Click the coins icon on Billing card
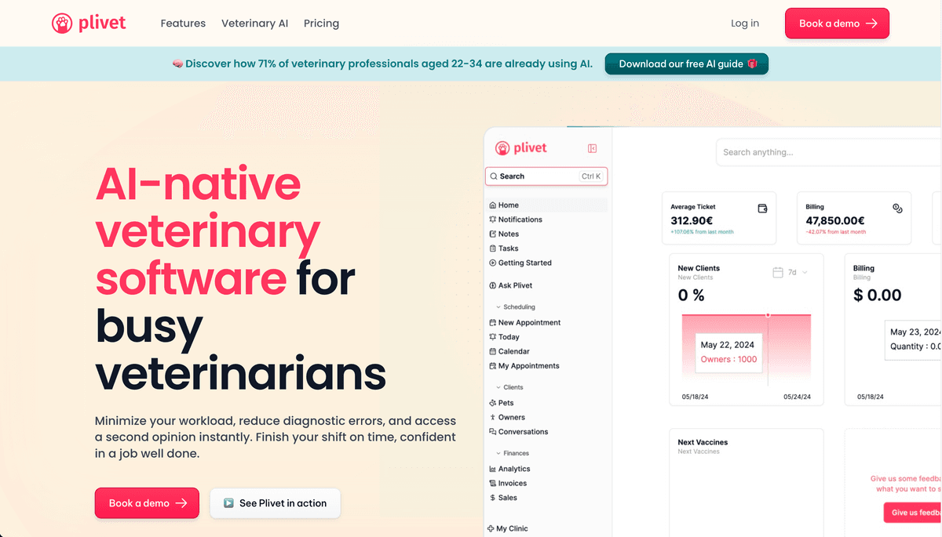 pos(897,208)
